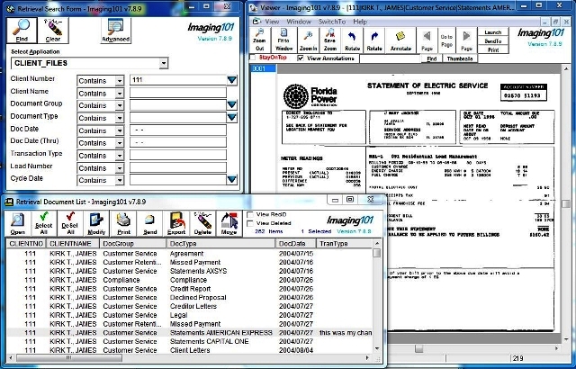The width and height of the screenshot is (576, 369).
Task: Open Advanced search options
Action: point(116,30)
